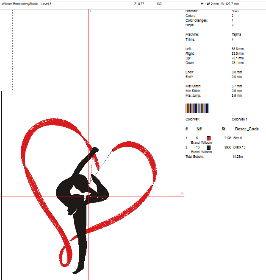Image resolution: width=266 pixels, height=280 pixels.
Task: Click the stitch count 5043
Action: pyautogui.click(x=235, y=11)
